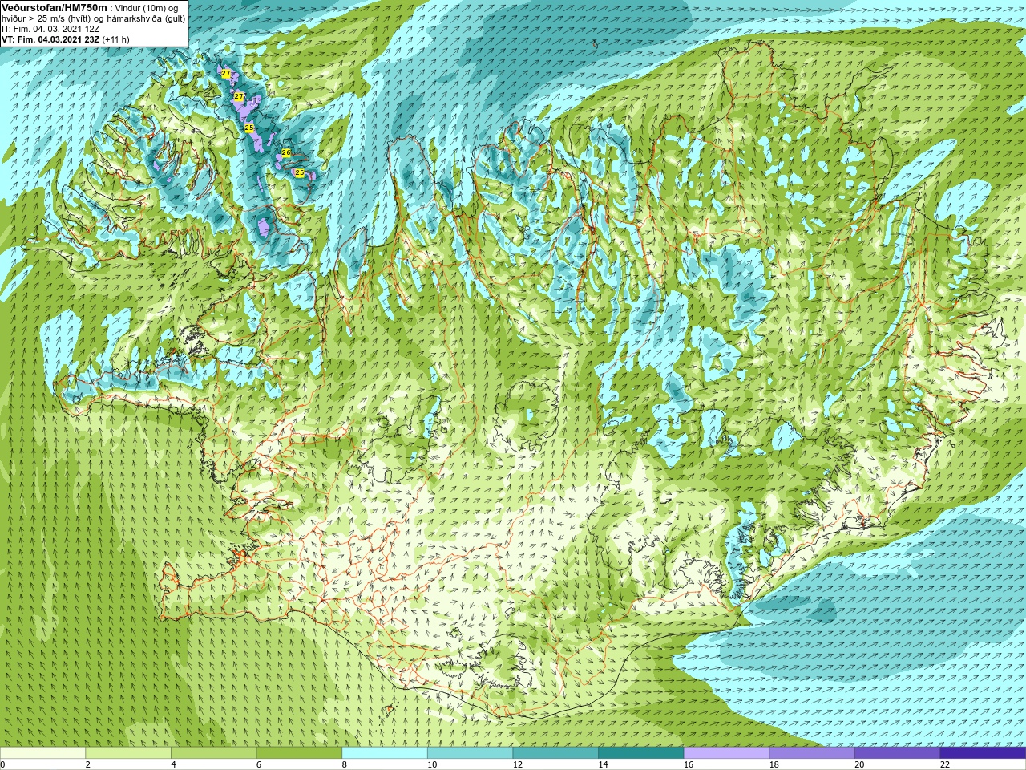Image resolution: width=1026 pixels, height=770 pixels.
Task: Click the init time line IT: Fim. 04. 03. 2021 12Z
Action: [x=50, y=28]
